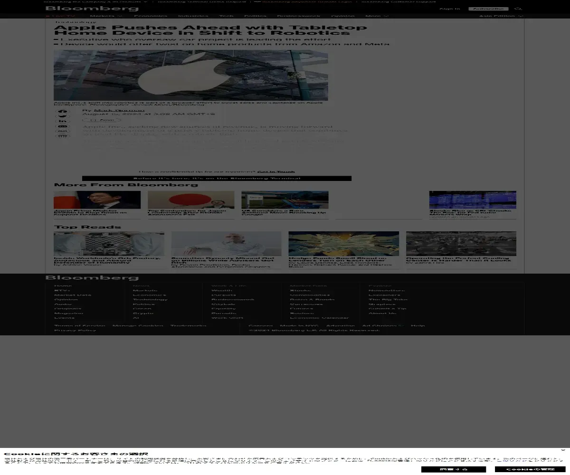Viewport: 570px width, 475px height.
Task: Open Japan Prime Minister Kishida story thumbnail
Action: [x=97, y=200]
